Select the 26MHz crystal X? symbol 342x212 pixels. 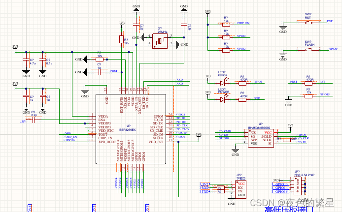(160, 41)
